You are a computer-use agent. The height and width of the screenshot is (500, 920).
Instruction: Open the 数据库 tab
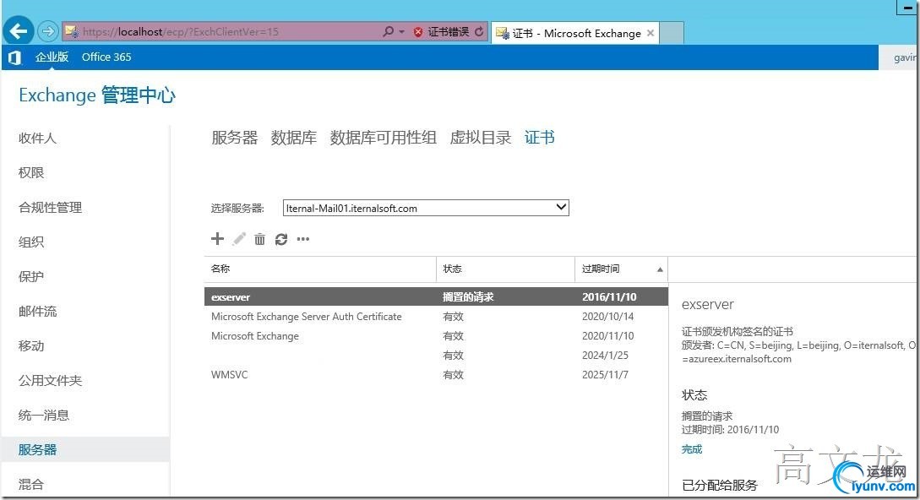click(293, 138)
